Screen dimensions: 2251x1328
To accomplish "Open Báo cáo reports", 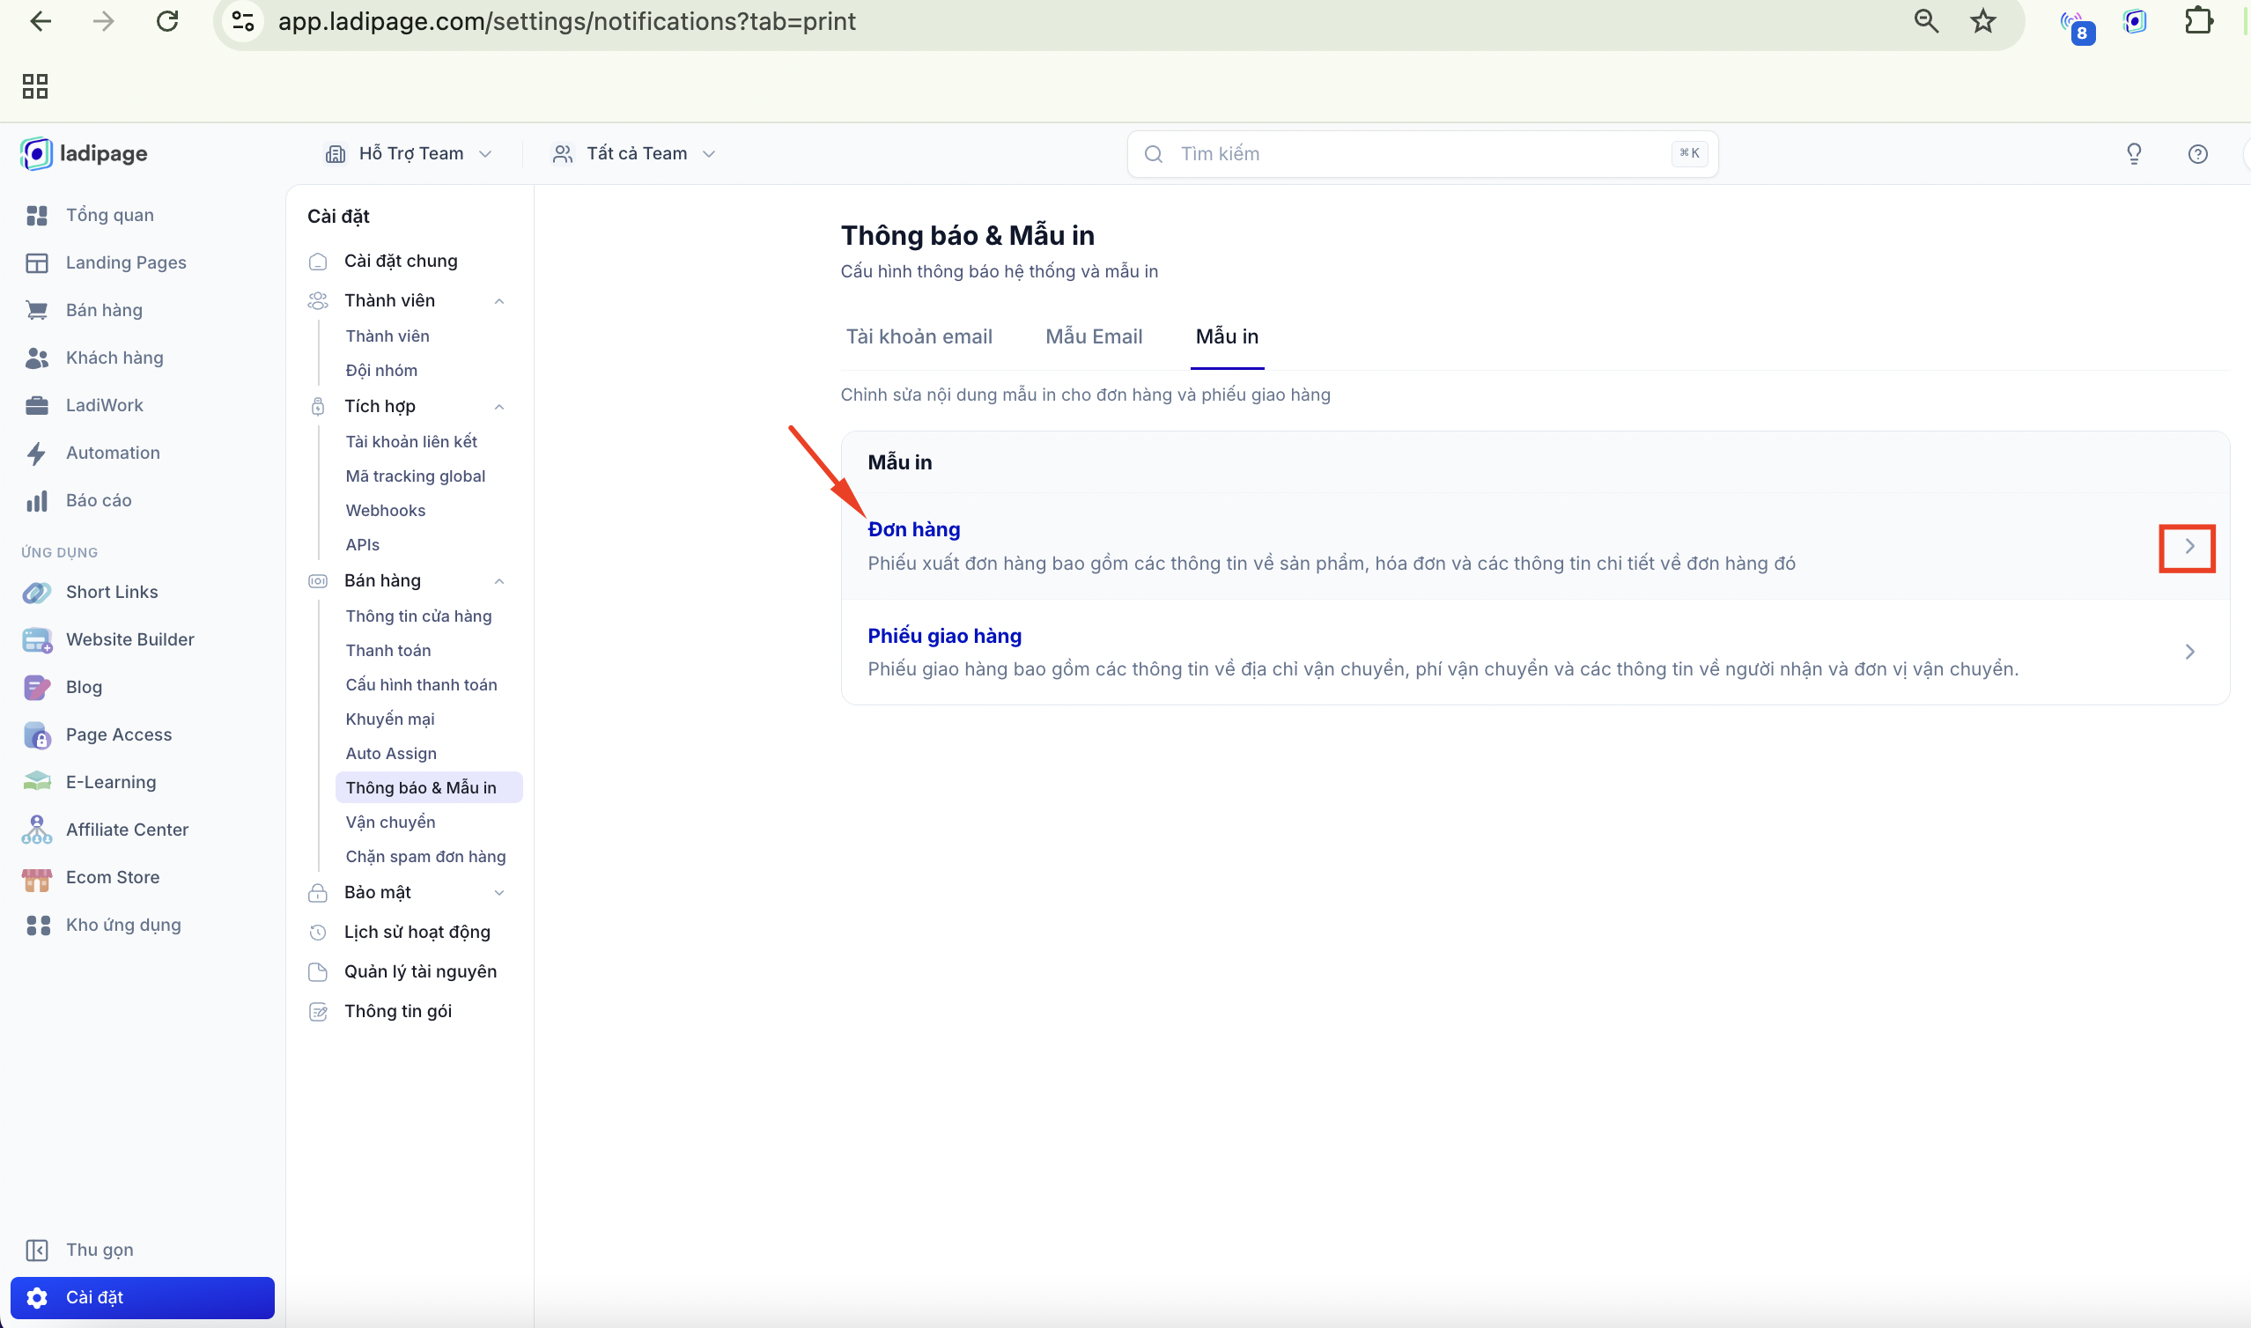I will pos(99,499).
